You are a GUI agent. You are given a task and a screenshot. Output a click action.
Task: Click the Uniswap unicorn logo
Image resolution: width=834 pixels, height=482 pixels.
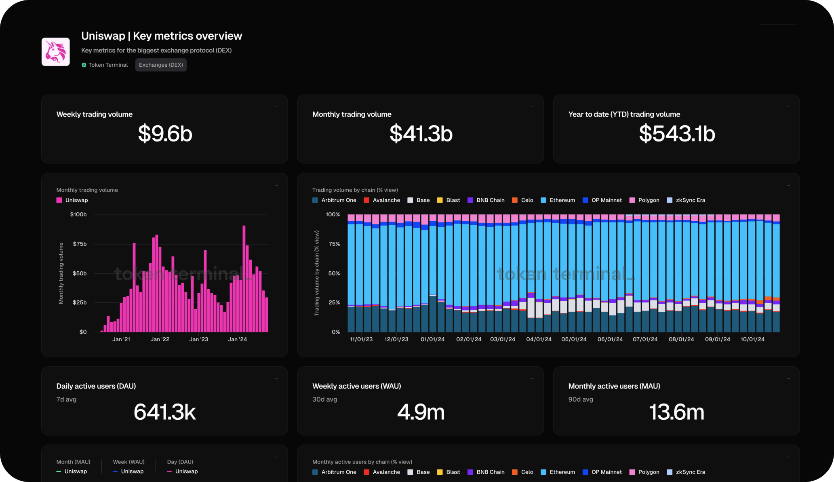click(x=56, y=52)
